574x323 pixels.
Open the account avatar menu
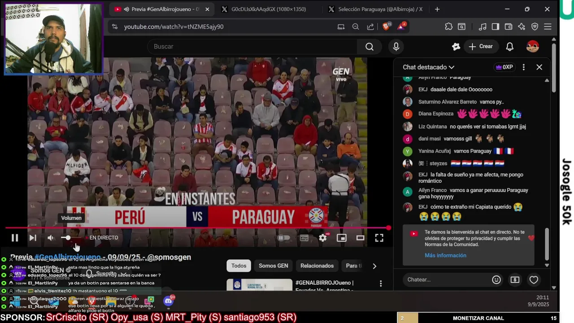point(533,47)
